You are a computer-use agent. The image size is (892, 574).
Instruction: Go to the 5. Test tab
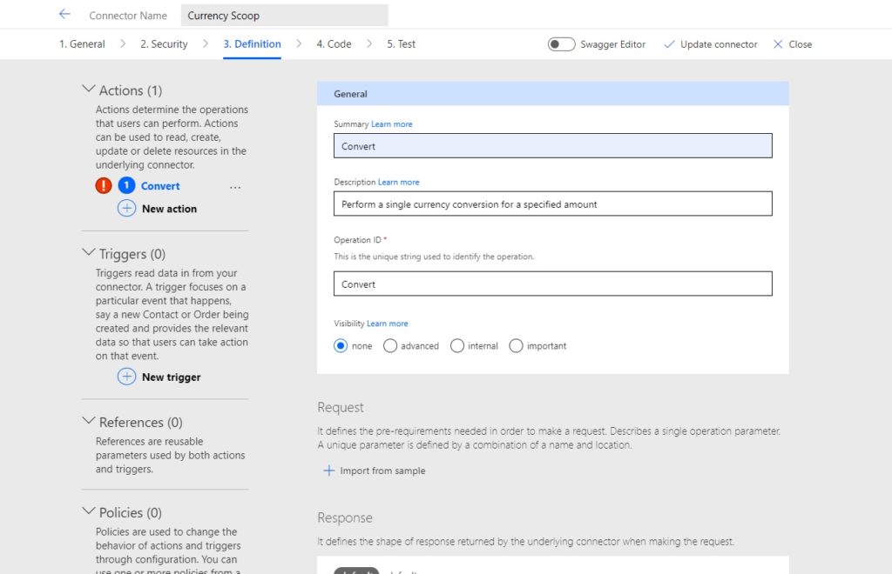(401, 43)
